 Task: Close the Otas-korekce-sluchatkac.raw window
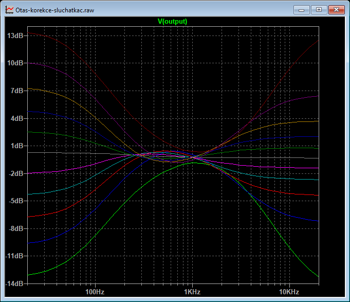(337, 10)
